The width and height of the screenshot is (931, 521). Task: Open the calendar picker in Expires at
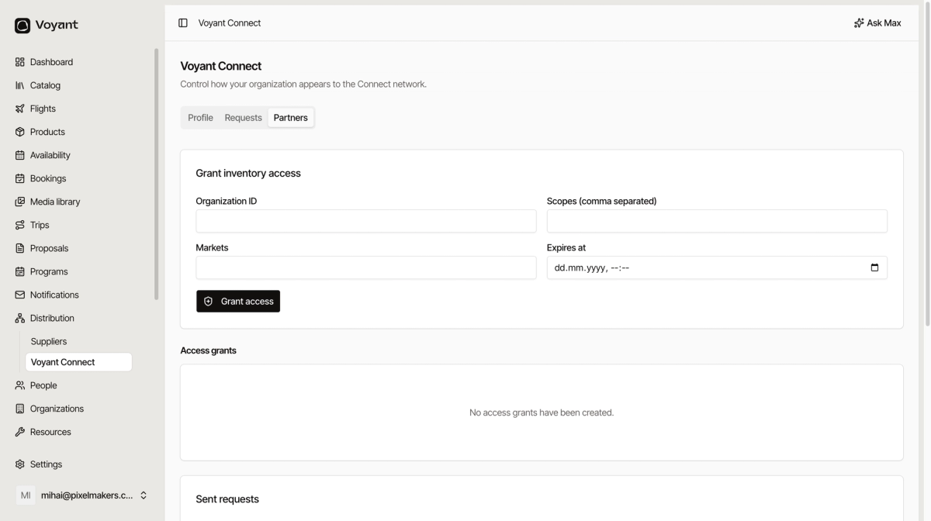pyautogui.click(x=874, y=267)
